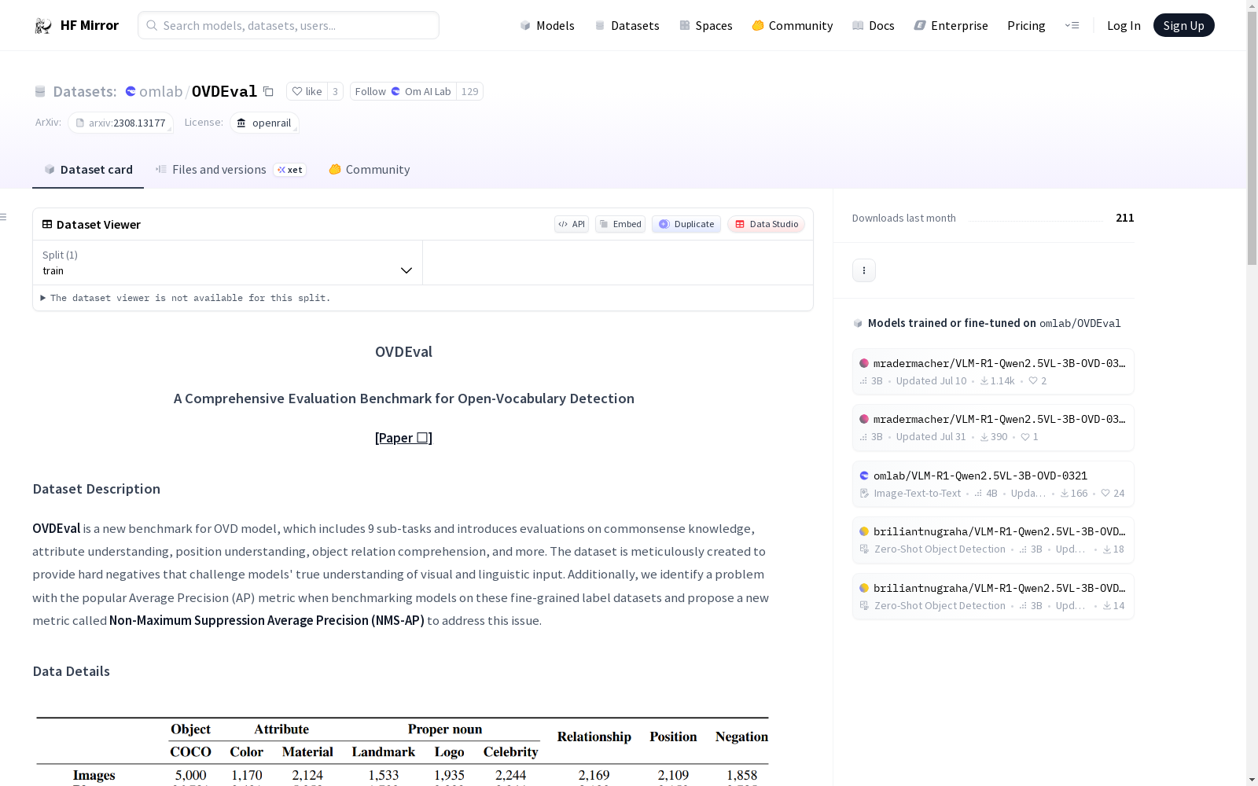Open the Models navigation item
1258x786 pixels.
[x=547, y=25]
